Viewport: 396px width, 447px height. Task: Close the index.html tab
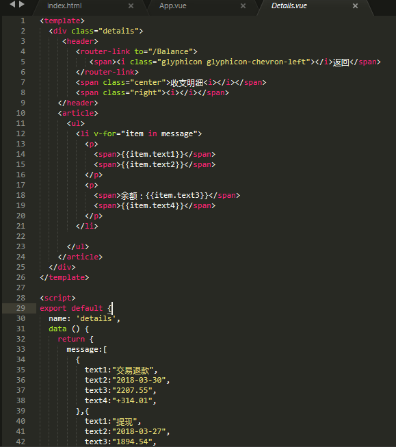[131, 5]
